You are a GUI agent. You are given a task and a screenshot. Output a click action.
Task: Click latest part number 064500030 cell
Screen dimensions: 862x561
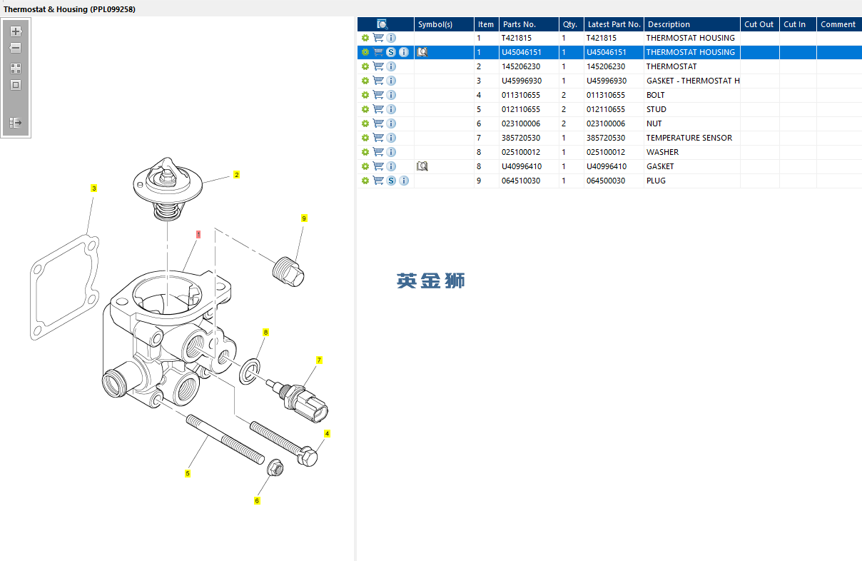[614, 181]
